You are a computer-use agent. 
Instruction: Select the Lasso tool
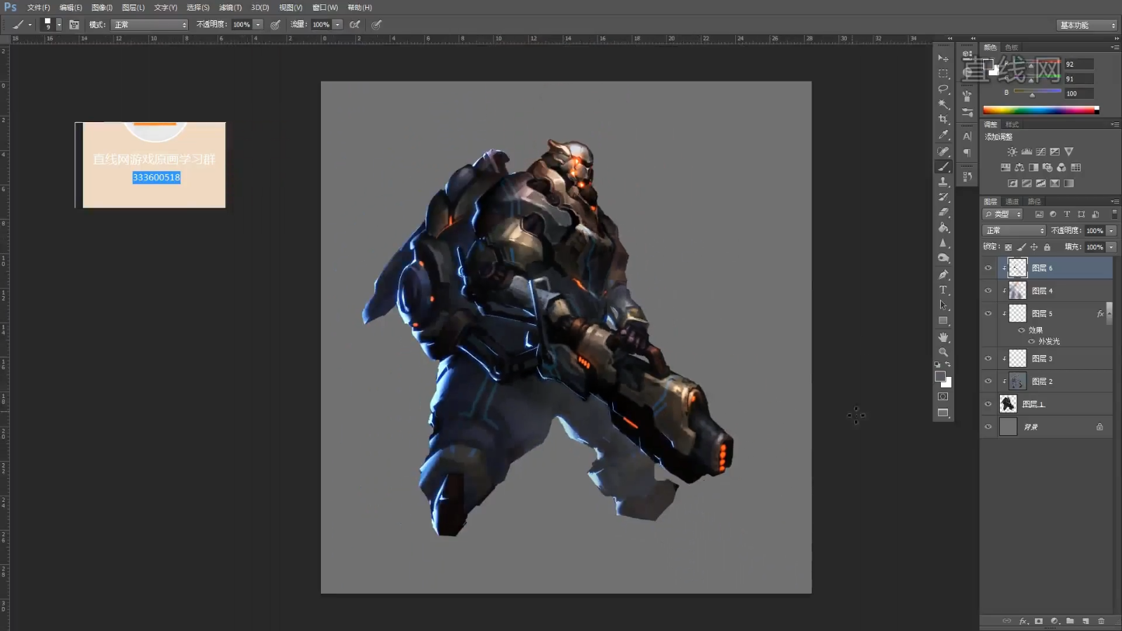[943, 89]
